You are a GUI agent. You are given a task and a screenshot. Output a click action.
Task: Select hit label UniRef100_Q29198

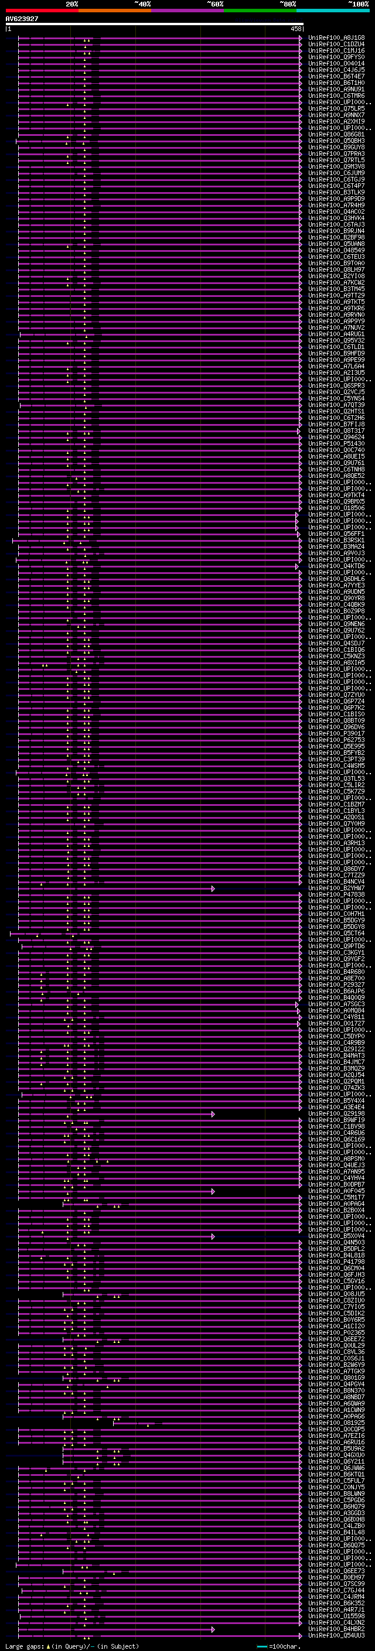click(x=336, y=1114)
